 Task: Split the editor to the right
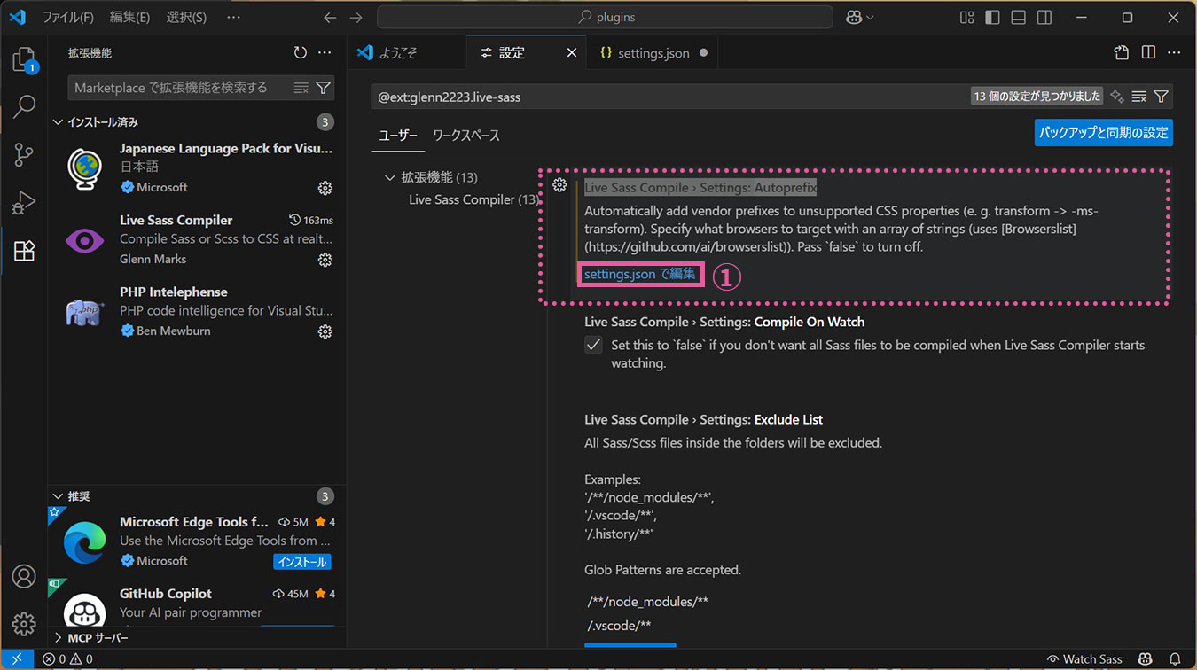click(1148, 53)
